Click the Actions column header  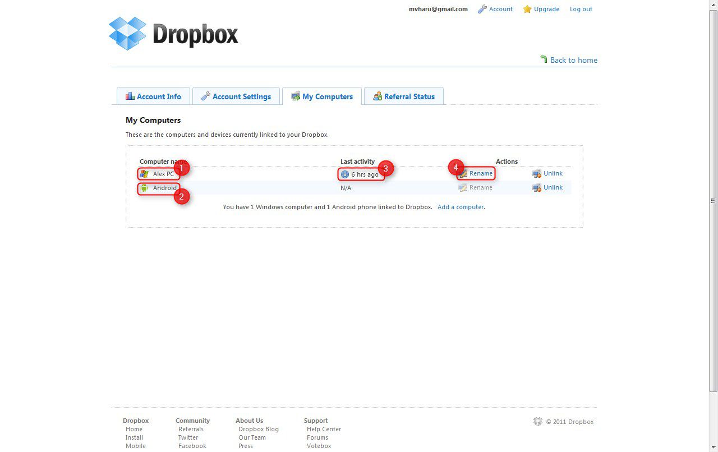point(507,162)
